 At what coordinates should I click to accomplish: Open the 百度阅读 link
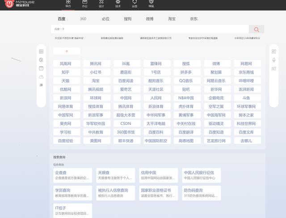click(127, 81)
